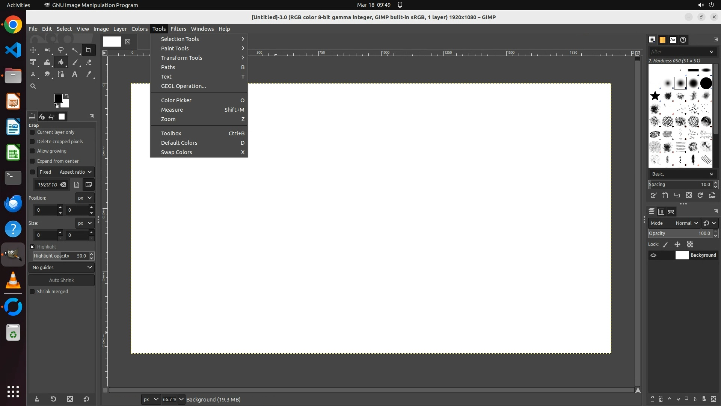Select the Bucket Fill tool
This screenshot has width=721, height=406.
[x=61, y=62]
